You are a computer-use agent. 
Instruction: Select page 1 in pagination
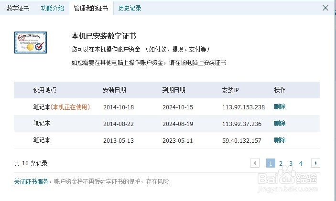[x=271, y=163]
